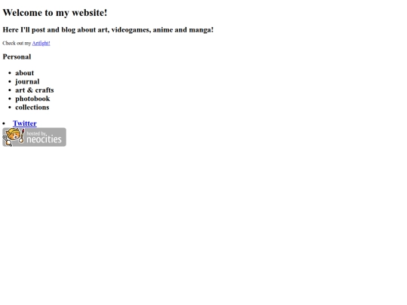The height and width of the screenshot is (305, 407).
Task: Select the 'collections' list item
Action: 32,107
